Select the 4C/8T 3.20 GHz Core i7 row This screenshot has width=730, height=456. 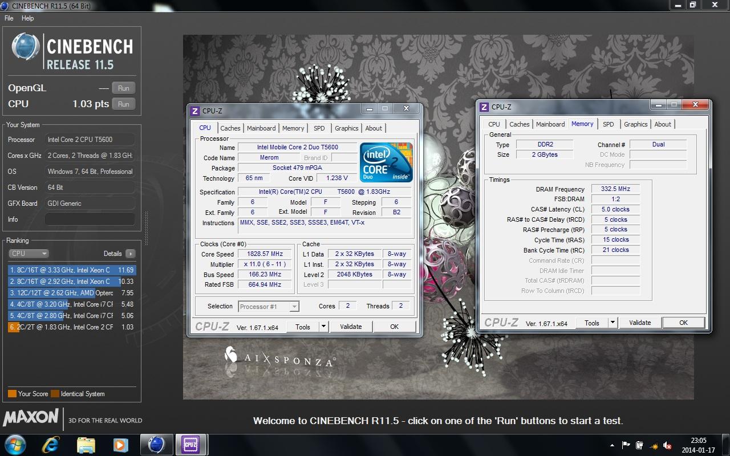72,304
